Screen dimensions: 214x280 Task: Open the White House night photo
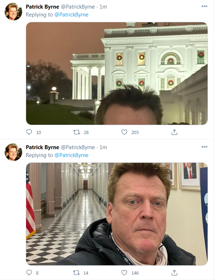(x=117, y=73)
